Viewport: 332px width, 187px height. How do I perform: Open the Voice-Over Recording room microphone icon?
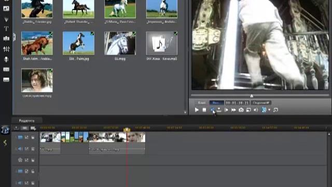pyautogui.click(x=6, y=59)
